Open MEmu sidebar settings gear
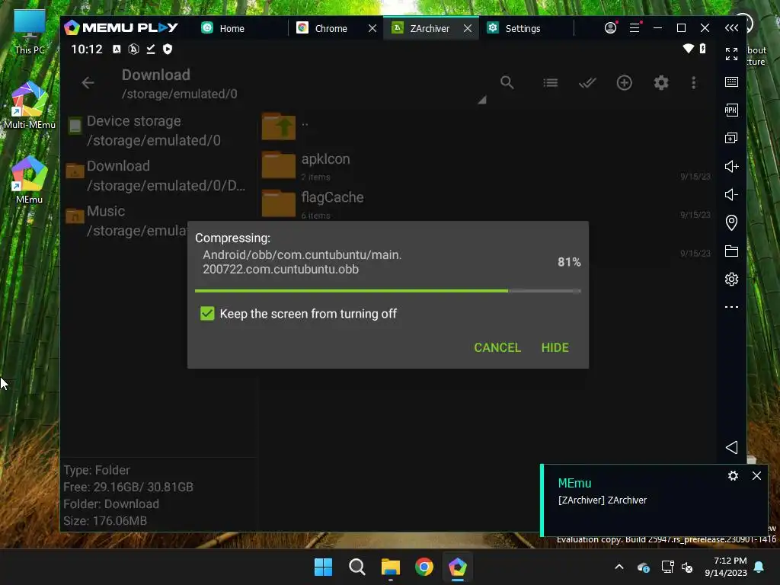Image resolution: width=780 pixels, height=585 pixels. pyautogui.click(x=731, y=279)
